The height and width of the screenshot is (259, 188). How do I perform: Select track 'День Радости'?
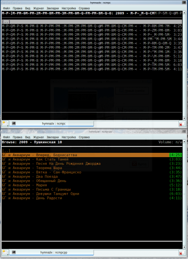click(x=92, y=198)
